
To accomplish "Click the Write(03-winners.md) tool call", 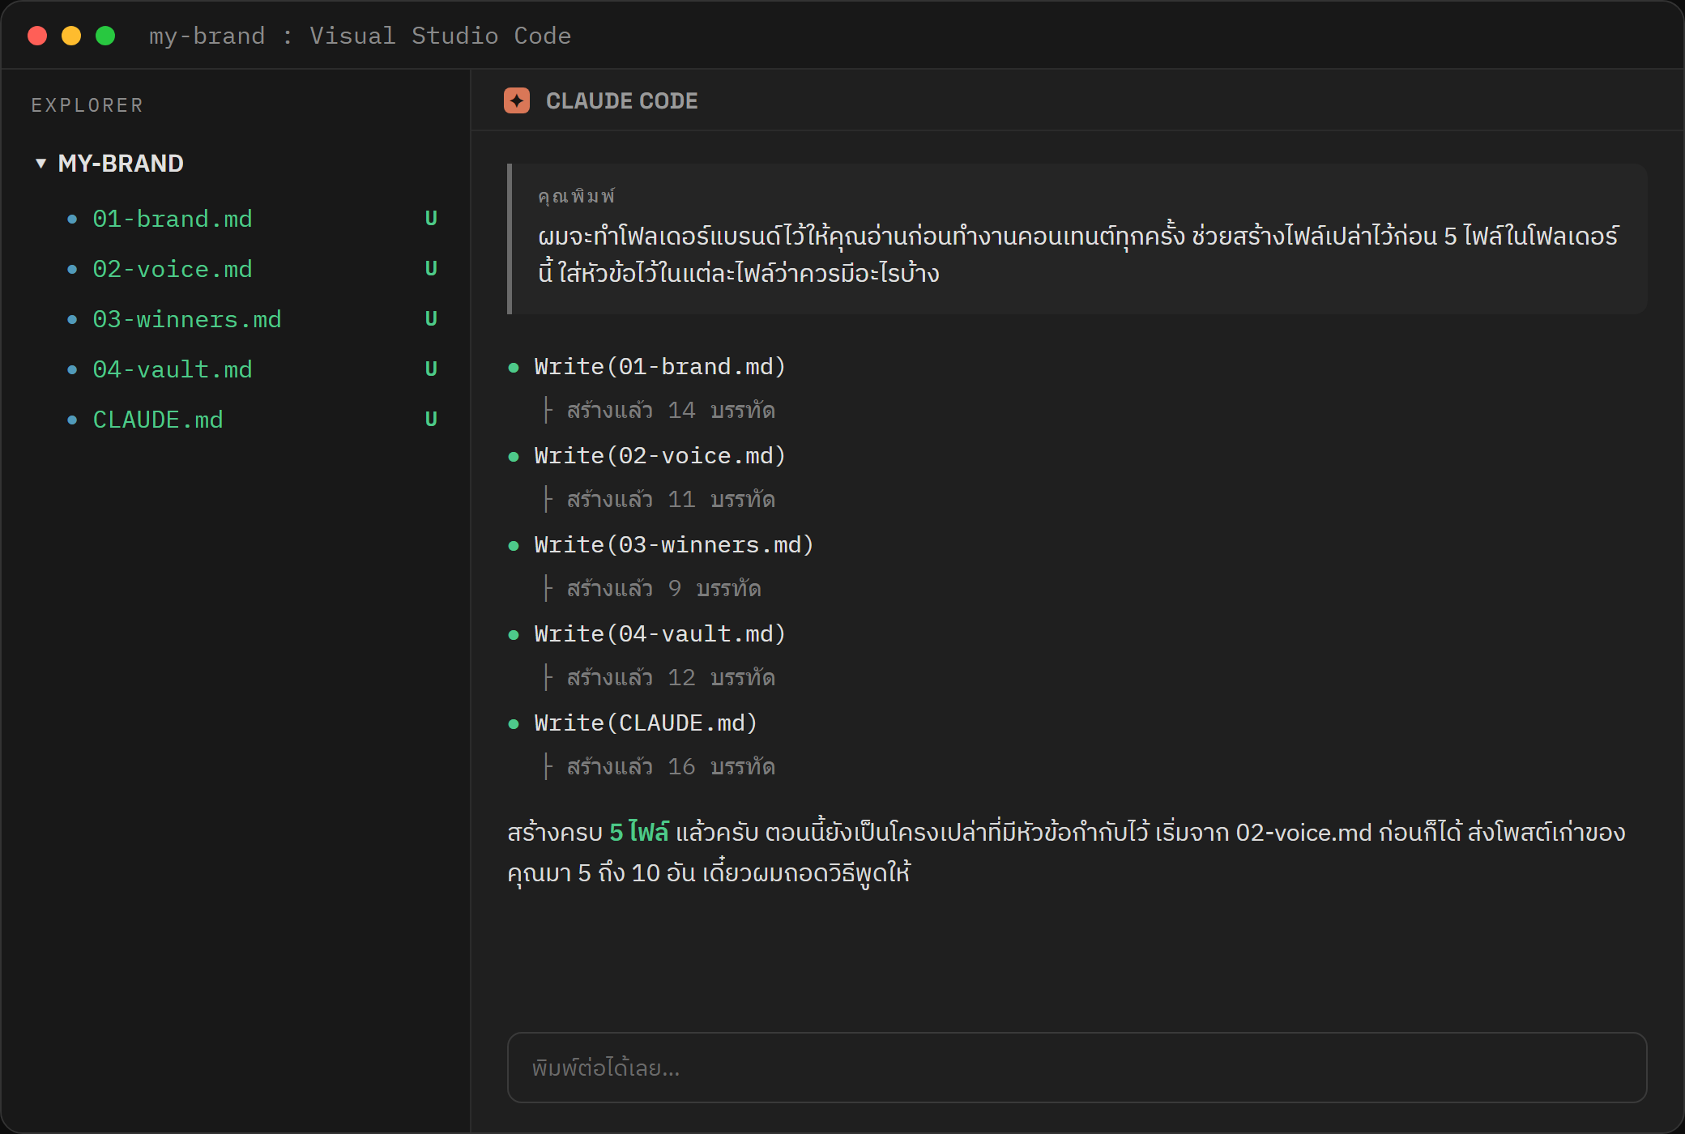I will (674, 545).
